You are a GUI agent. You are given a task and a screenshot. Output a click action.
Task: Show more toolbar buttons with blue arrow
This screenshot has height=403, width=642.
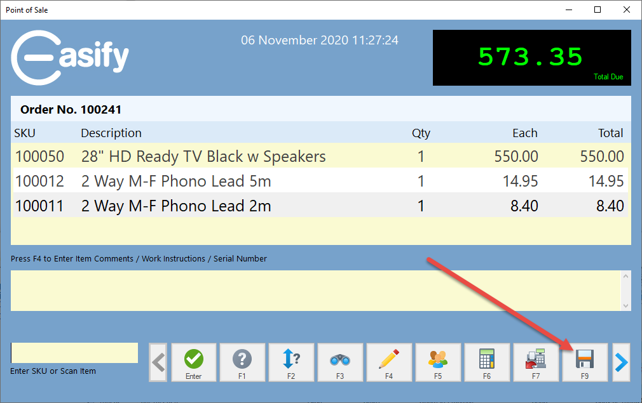coord(621,362)
